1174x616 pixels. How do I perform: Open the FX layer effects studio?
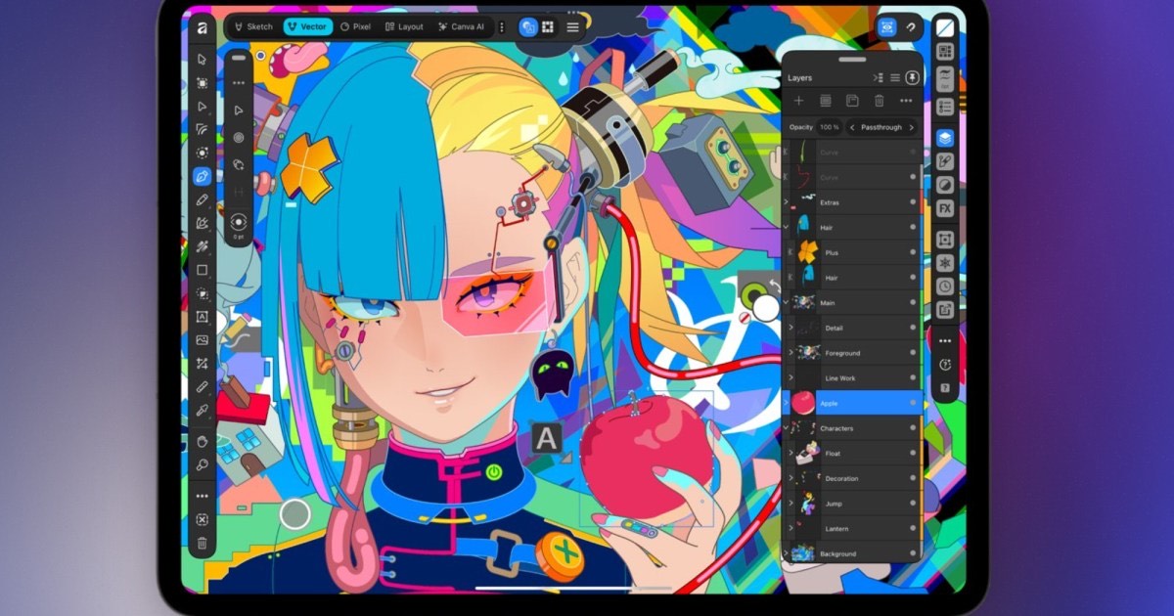pyautogui.click(x=945, y=208)
